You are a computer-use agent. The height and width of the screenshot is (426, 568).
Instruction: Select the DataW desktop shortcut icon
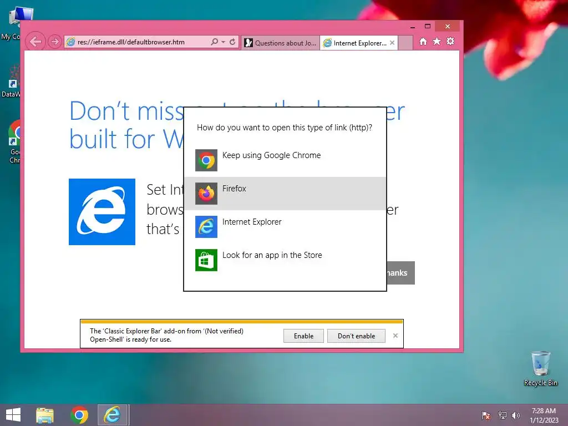[11, 82]
